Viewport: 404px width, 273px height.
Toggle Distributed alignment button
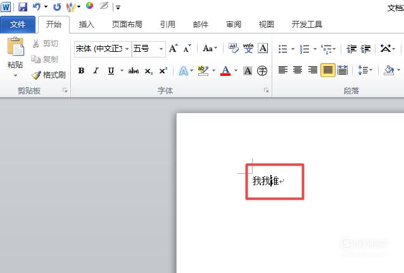[x=343, y=70]
